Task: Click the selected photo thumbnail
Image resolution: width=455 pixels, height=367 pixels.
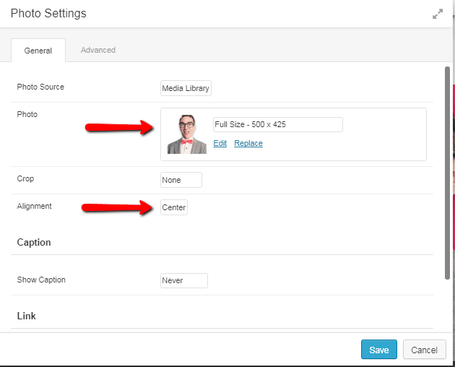Action: click(x=187, y=134)
